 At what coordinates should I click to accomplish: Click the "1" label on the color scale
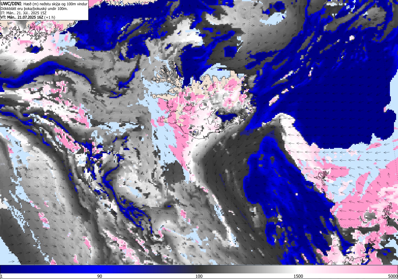click(x=2, y=276)
